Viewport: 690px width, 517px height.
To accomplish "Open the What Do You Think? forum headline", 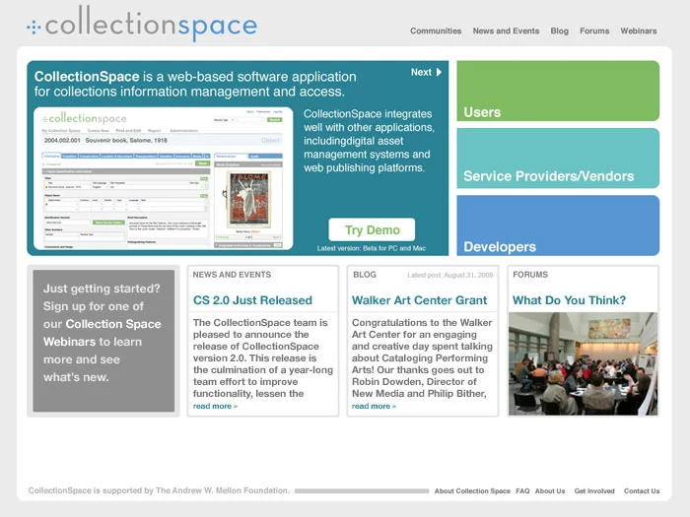I will click(569, 300).
